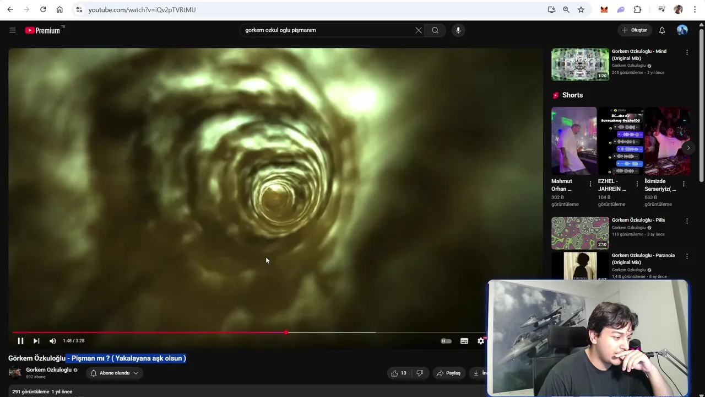Image resolution: width=705 pixels, height=397 pixels.
Task: Click the zoom magnifier icon in address bar
Action: (x=566, y=9)
